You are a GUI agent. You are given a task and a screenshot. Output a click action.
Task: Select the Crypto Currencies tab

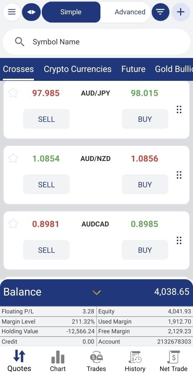(x=78, y=69)
